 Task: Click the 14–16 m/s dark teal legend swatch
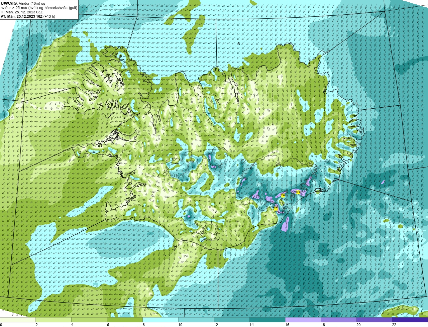267,320
